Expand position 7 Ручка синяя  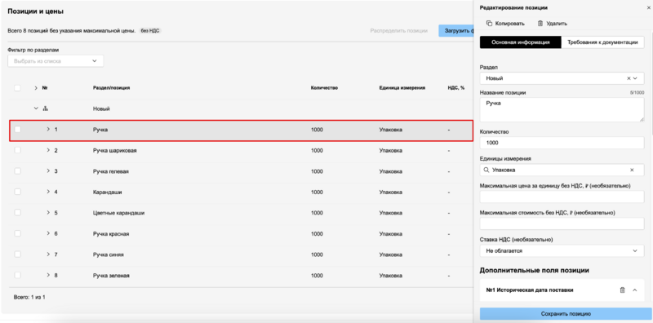48,254
